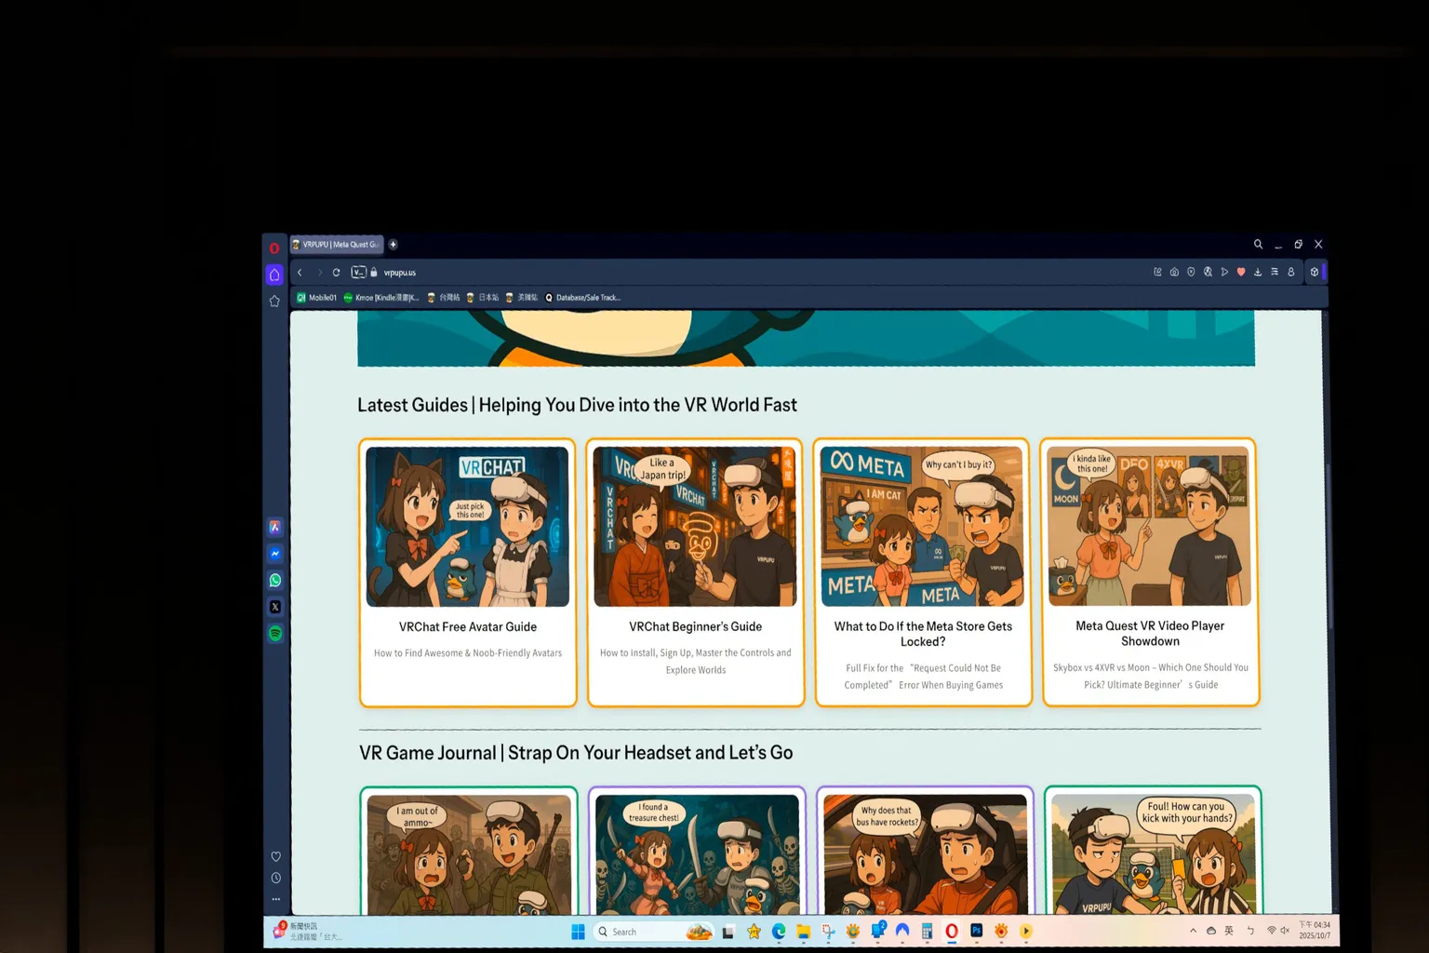
Task: Open ad blocker shield icon
Action: point(1191,272)
